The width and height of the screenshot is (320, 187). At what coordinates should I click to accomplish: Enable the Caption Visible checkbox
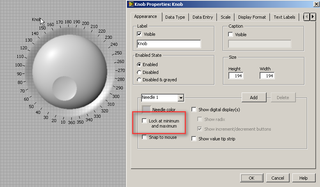pos(230,35)
